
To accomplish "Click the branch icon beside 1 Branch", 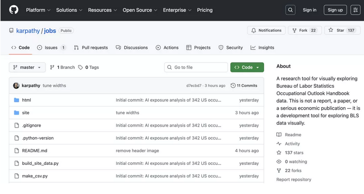I will (52, 67).
